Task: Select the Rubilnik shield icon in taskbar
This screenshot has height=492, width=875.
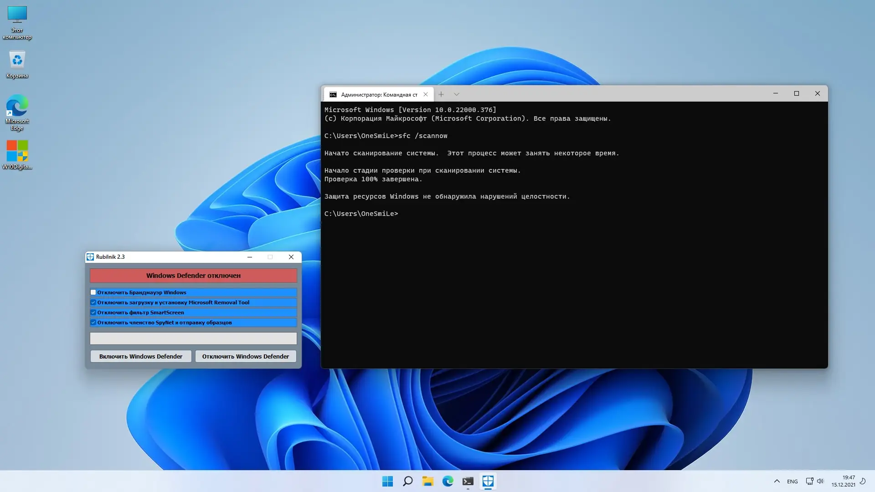Action: pyautogui.click(x=488, y=481)
